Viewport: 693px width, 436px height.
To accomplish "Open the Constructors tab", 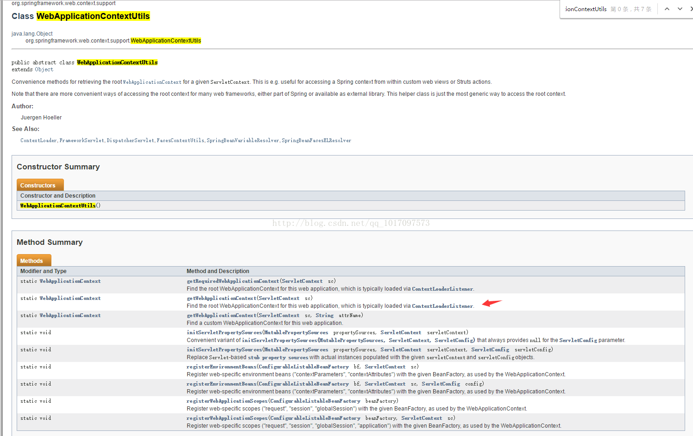I will (x=40, y=185).
